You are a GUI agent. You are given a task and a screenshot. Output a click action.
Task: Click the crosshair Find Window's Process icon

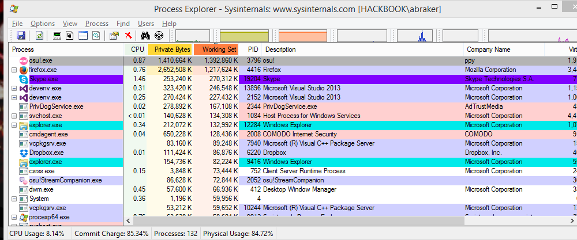[x=159, y=36]
